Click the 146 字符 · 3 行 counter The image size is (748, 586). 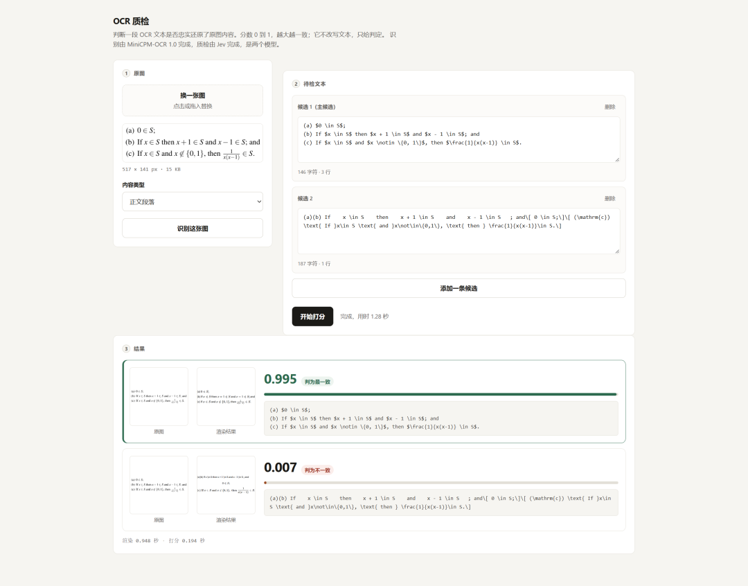(x=314, y=172)
